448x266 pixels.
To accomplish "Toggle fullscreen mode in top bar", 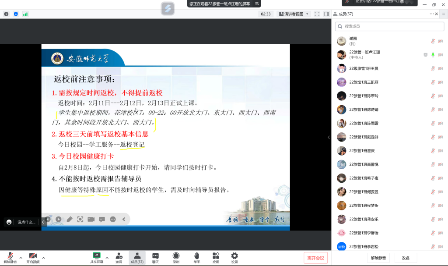I will 317,14.
